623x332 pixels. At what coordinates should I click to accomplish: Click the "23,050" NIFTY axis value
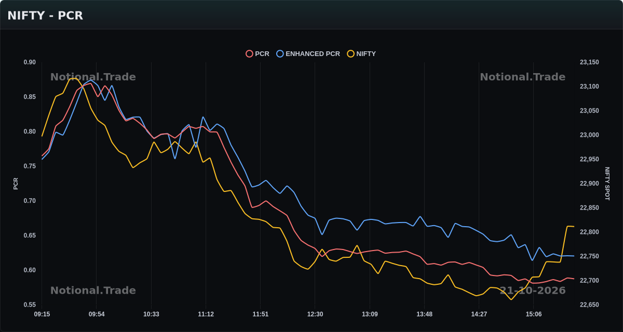[x=589, y=111]
